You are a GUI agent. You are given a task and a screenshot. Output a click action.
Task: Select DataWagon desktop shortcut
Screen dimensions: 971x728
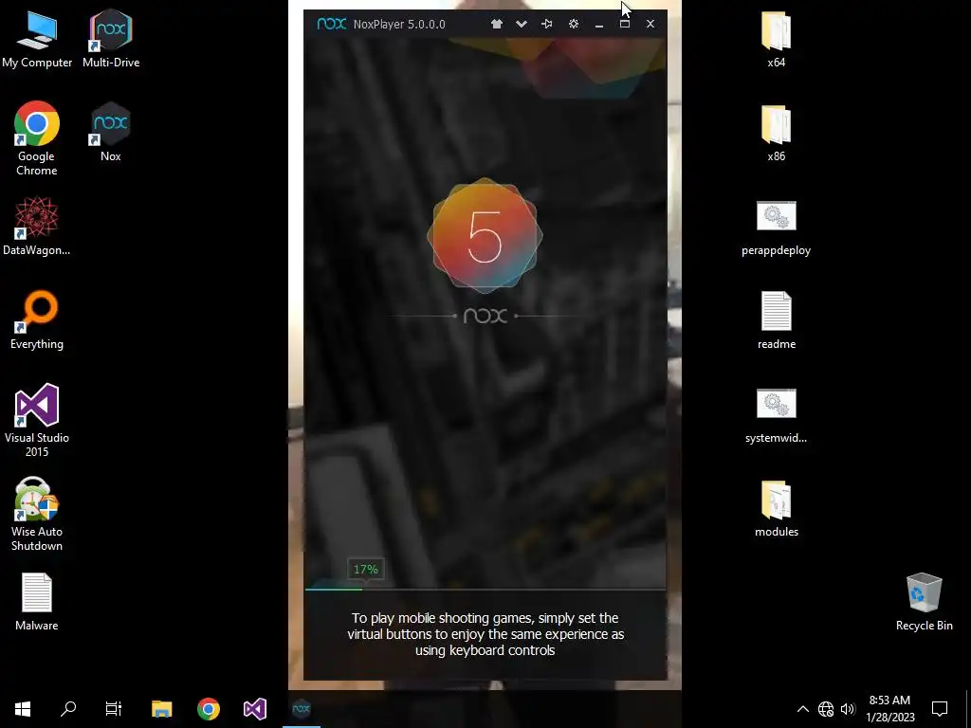point(37,226)
